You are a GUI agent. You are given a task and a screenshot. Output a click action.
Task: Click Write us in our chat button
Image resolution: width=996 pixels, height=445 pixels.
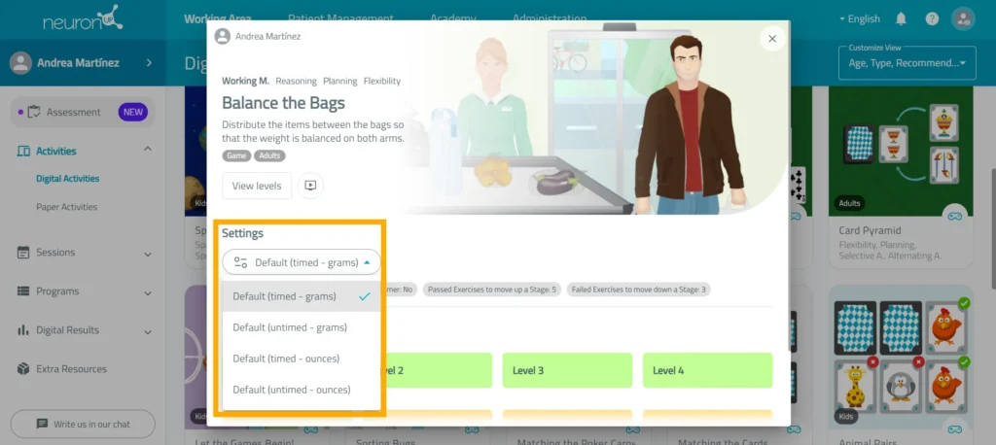point(83,424)
